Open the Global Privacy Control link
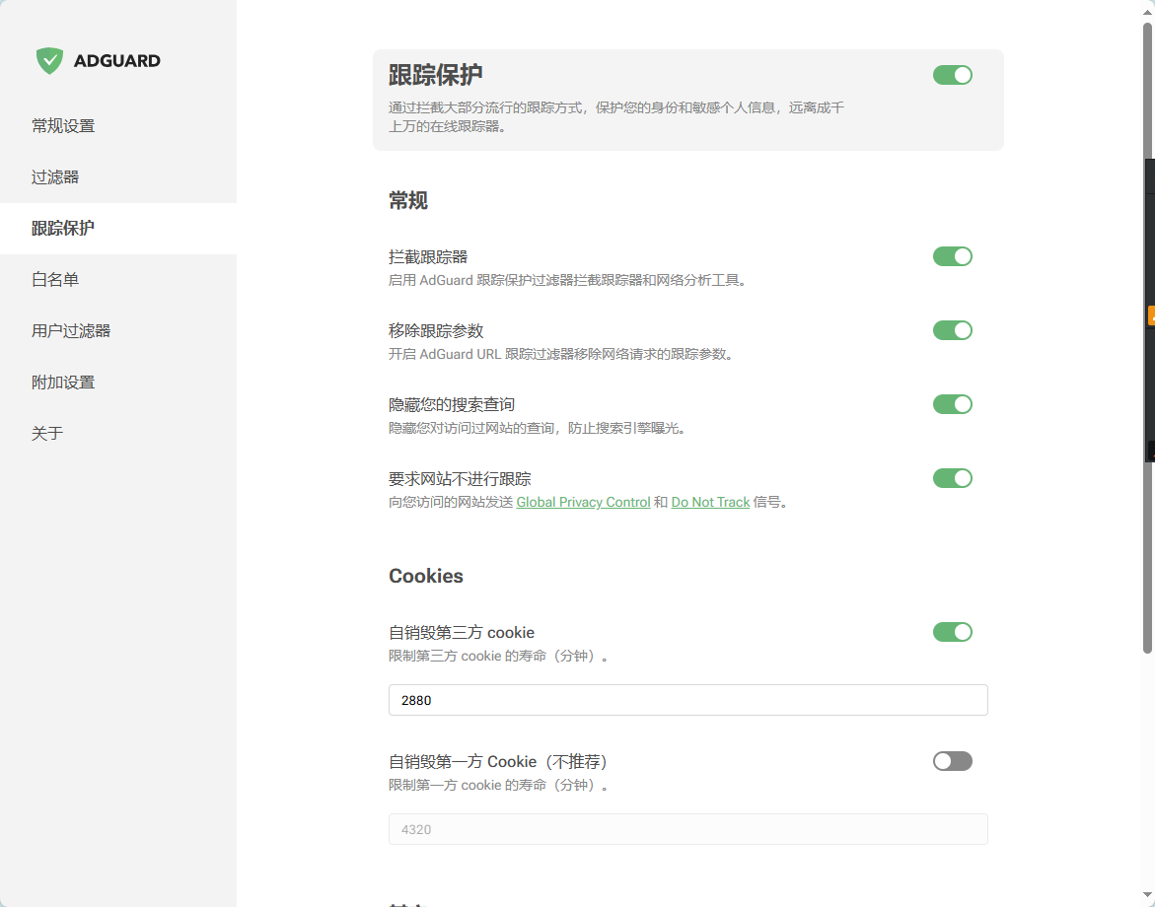Image resolution: width=1155 pixels, height=907 pixels. point(583,502)
